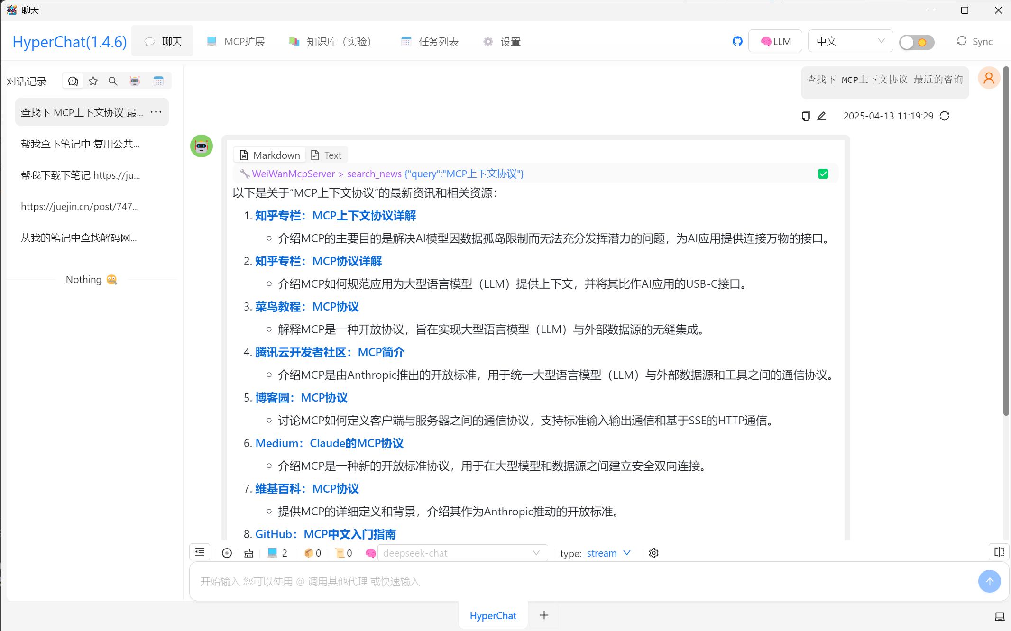The width and height of the screenshot is (1011, 631).
Task: Open the box resources counter icon
Action: 312,553
